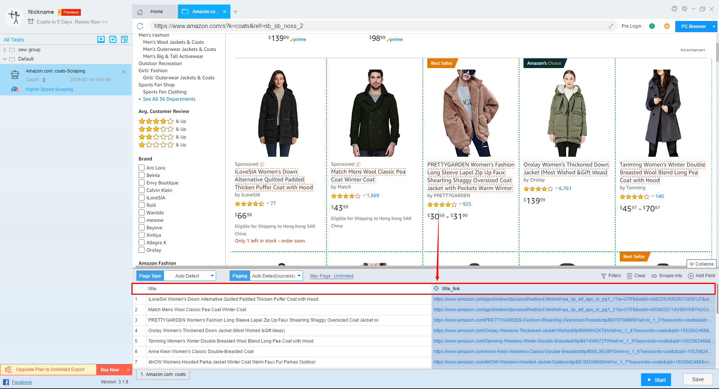Open the Paging Auto Detect(success) dropdown
The image size is (719, 389).
coord(276,276)
